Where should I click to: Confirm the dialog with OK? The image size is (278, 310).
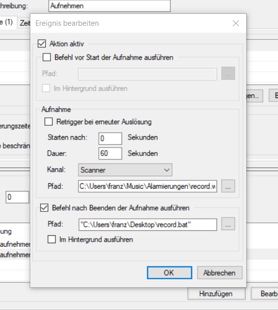pos(169,273)
